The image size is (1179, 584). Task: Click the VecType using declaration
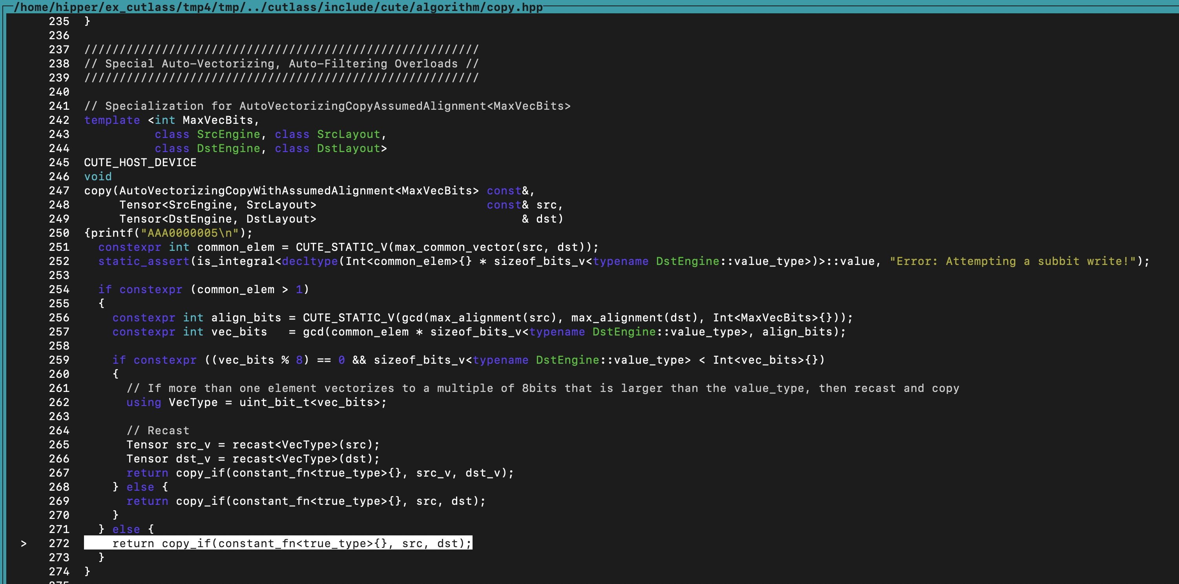pos(256,403)
